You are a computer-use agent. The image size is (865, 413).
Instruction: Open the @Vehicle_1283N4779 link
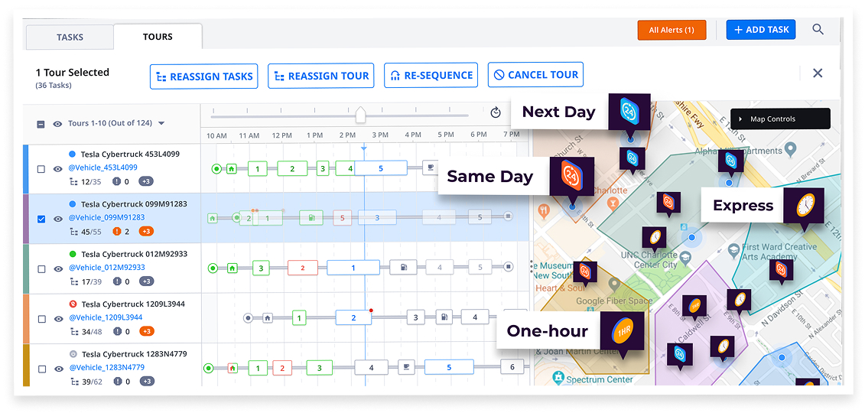pyautogui.click(x=106, y=367)
